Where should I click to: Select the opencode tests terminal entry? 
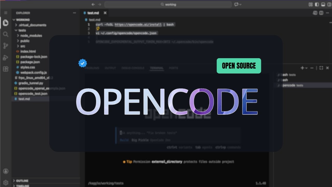click(303, 85)
